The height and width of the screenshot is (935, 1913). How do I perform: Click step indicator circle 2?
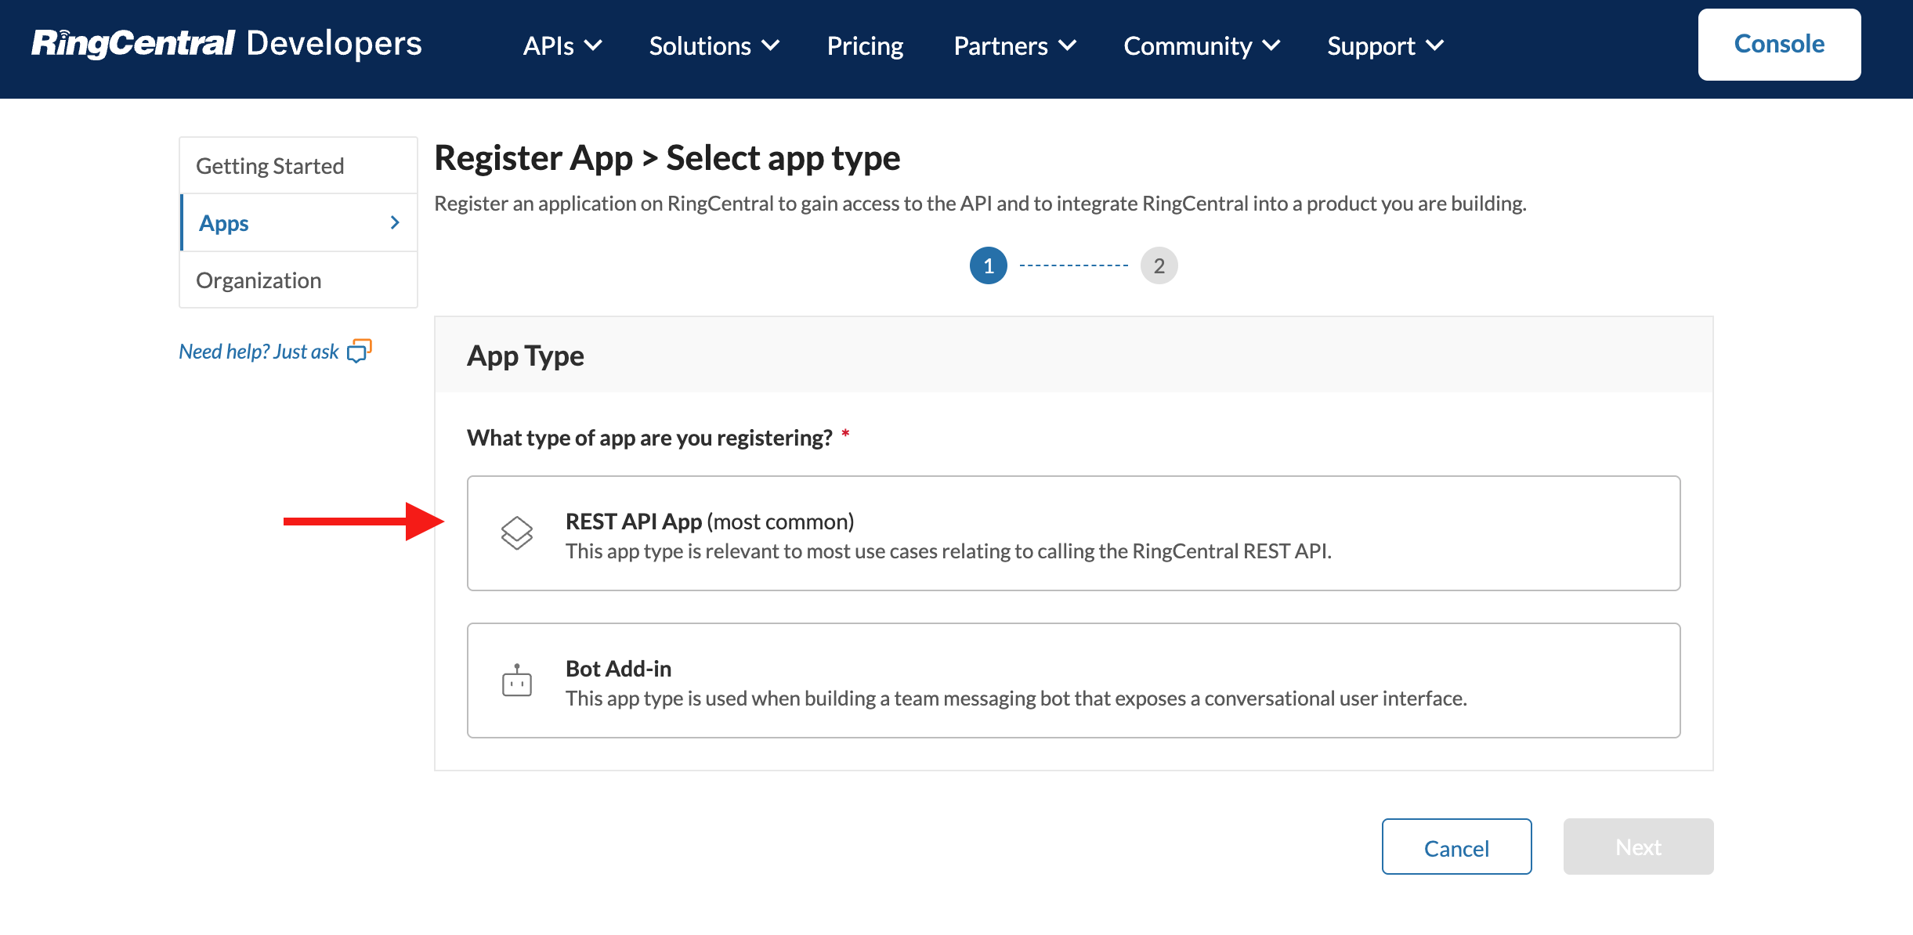(1159, 265)
